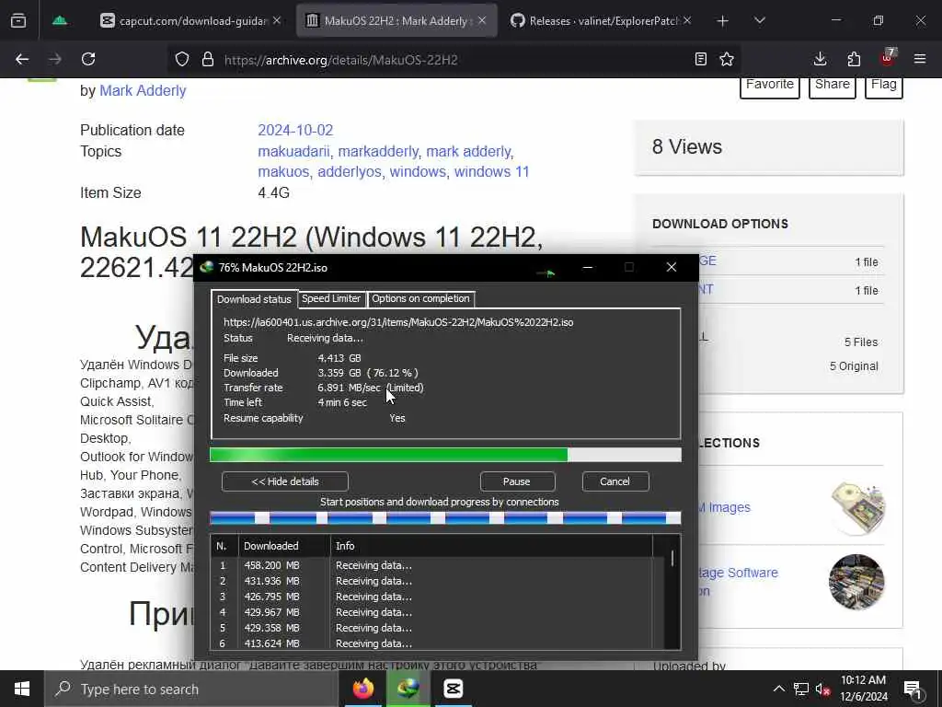This screenshot has width=942, height=707.
Task: Bookmark this page with the star icon
Action: point(727,59)
